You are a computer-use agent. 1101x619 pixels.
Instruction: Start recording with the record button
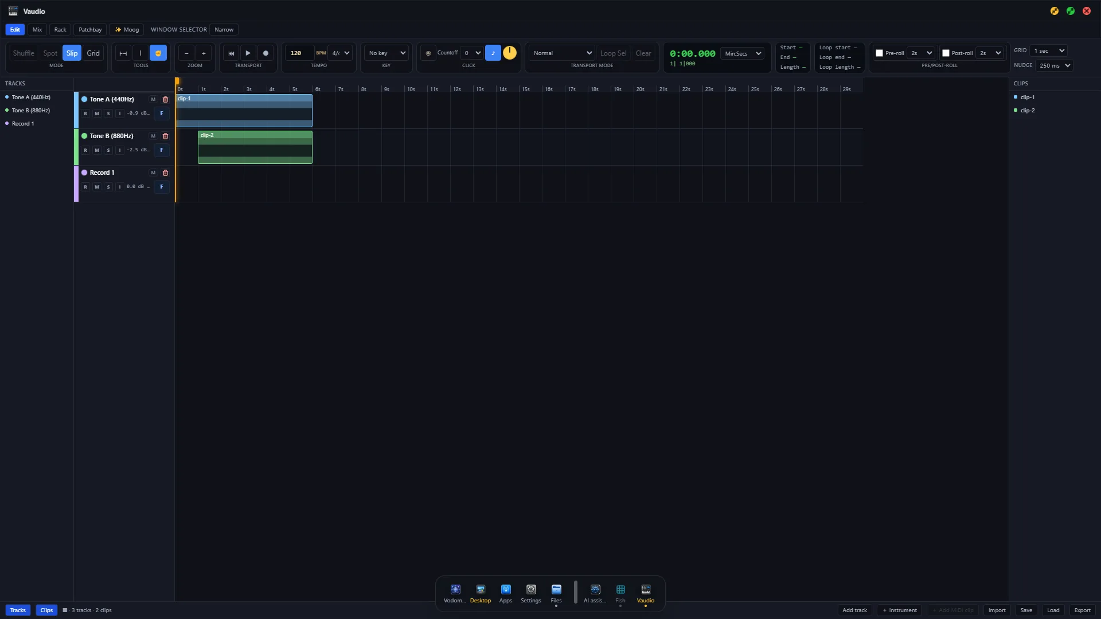point(266,53)
